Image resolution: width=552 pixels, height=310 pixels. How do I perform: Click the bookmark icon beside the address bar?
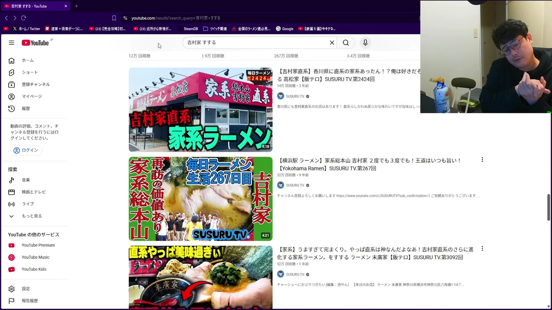[114, 18]
